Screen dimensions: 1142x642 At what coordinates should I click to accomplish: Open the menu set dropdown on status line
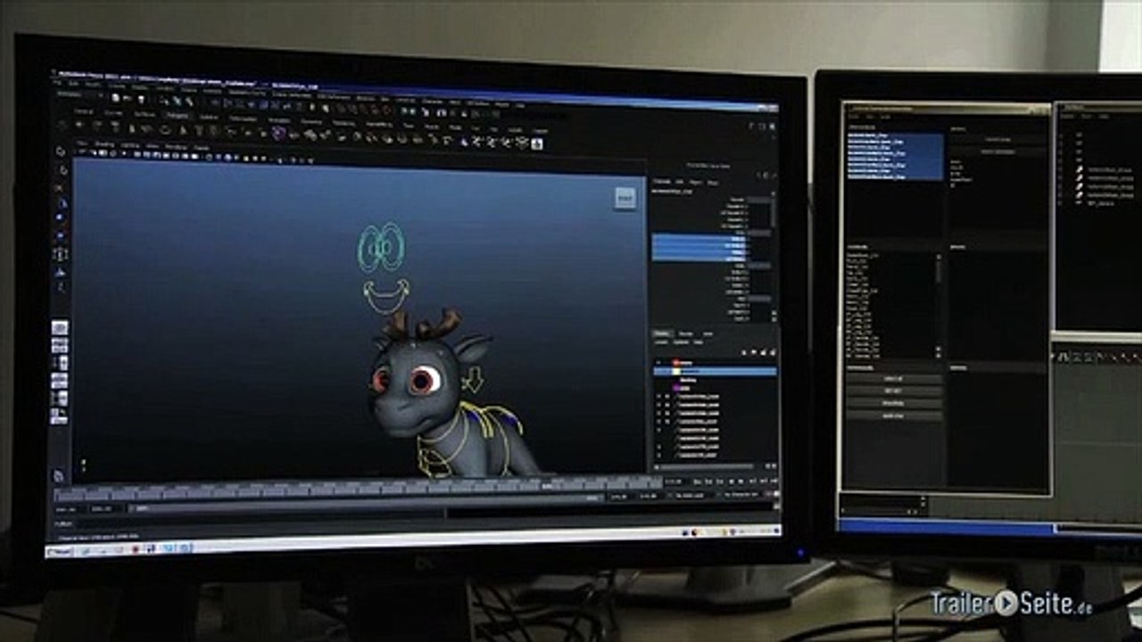coord(79,95)
